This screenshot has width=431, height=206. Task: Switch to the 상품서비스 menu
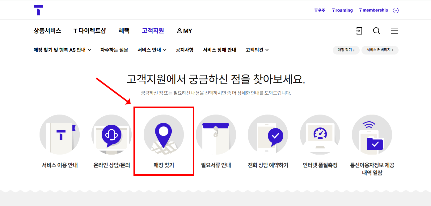tap(47, 31)
